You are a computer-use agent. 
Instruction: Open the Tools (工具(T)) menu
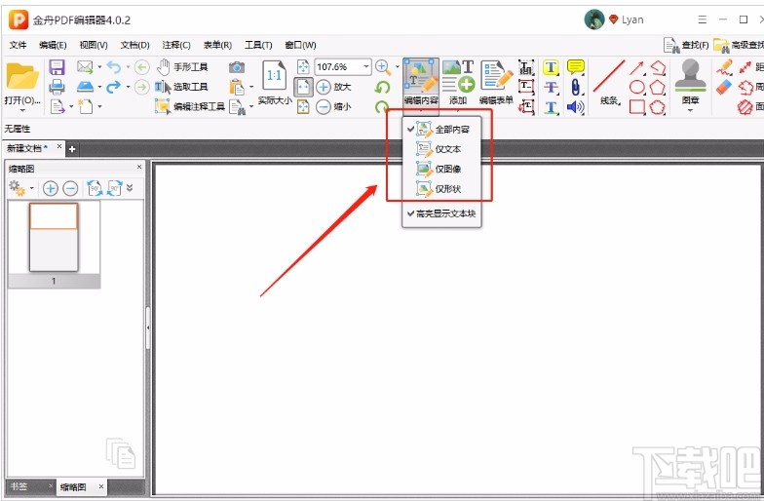coord(258,45)
